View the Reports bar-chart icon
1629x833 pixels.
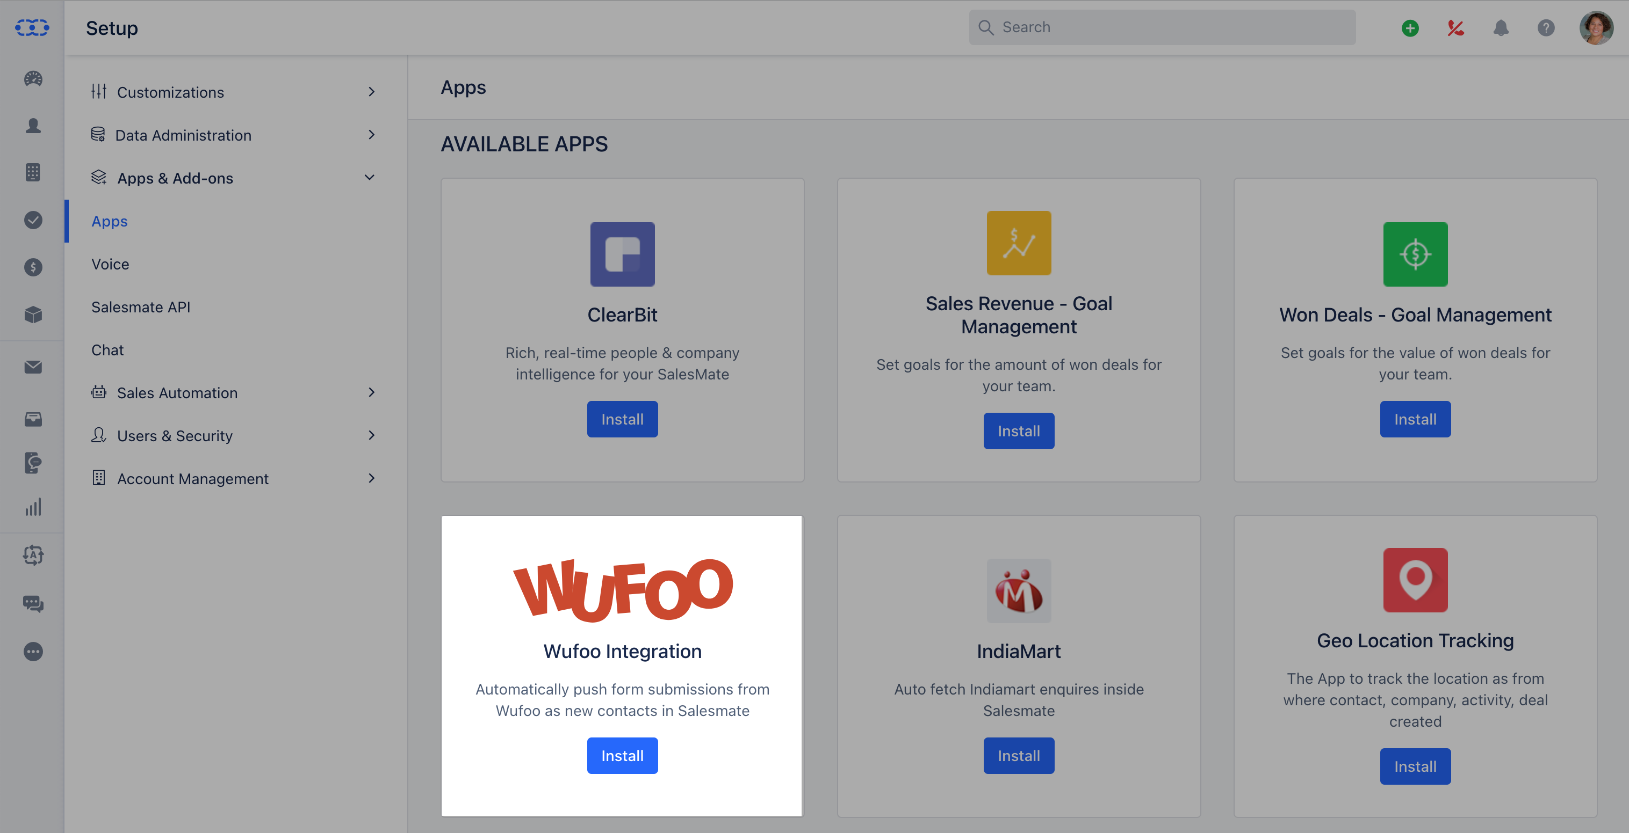(32, 507)
